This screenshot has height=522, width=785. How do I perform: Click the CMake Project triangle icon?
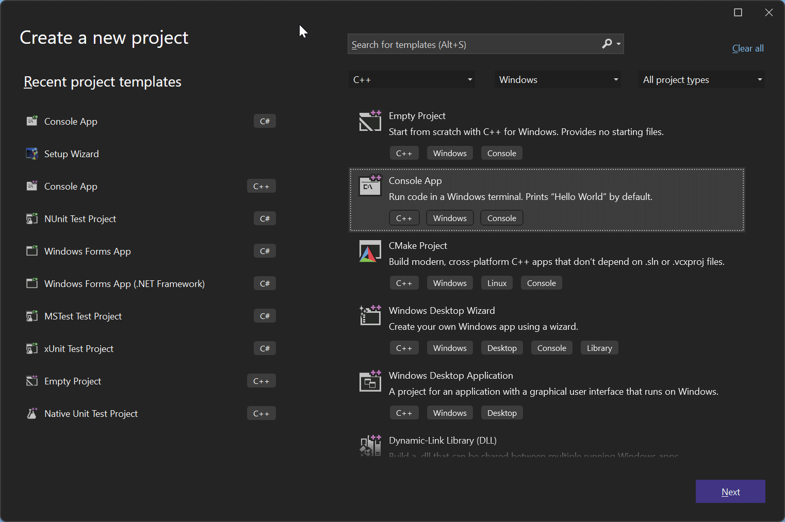click(x=370, y=251)
